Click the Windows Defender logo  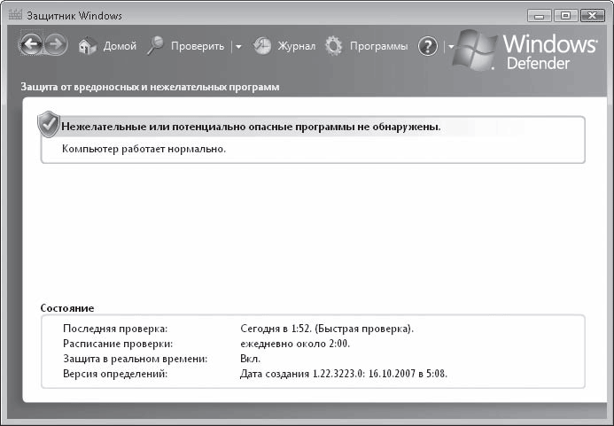coord(528,51)
